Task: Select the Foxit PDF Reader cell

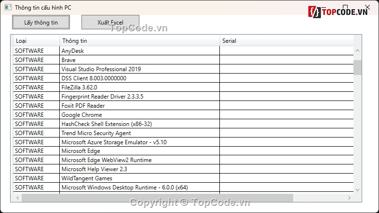Action: [140, 106]
